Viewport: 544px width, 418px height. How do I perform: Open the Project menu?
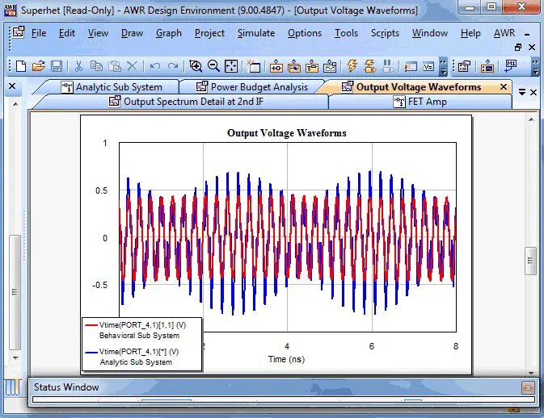(209, 33)
